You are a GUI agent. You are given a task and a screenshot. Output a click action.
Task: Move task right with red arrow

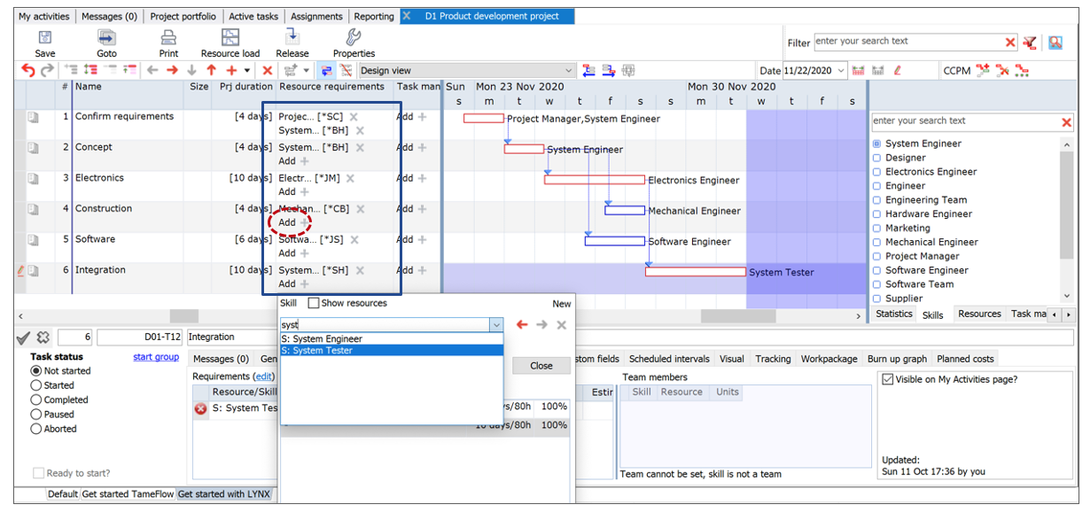(x=172, y=70)
